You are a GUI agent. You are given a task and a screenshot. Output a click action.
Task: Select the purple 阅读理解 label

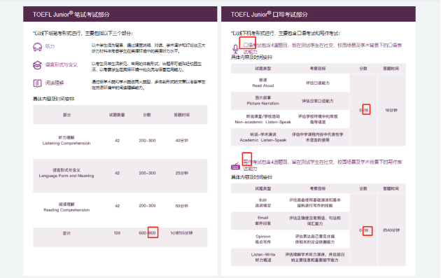click(55, 83)
